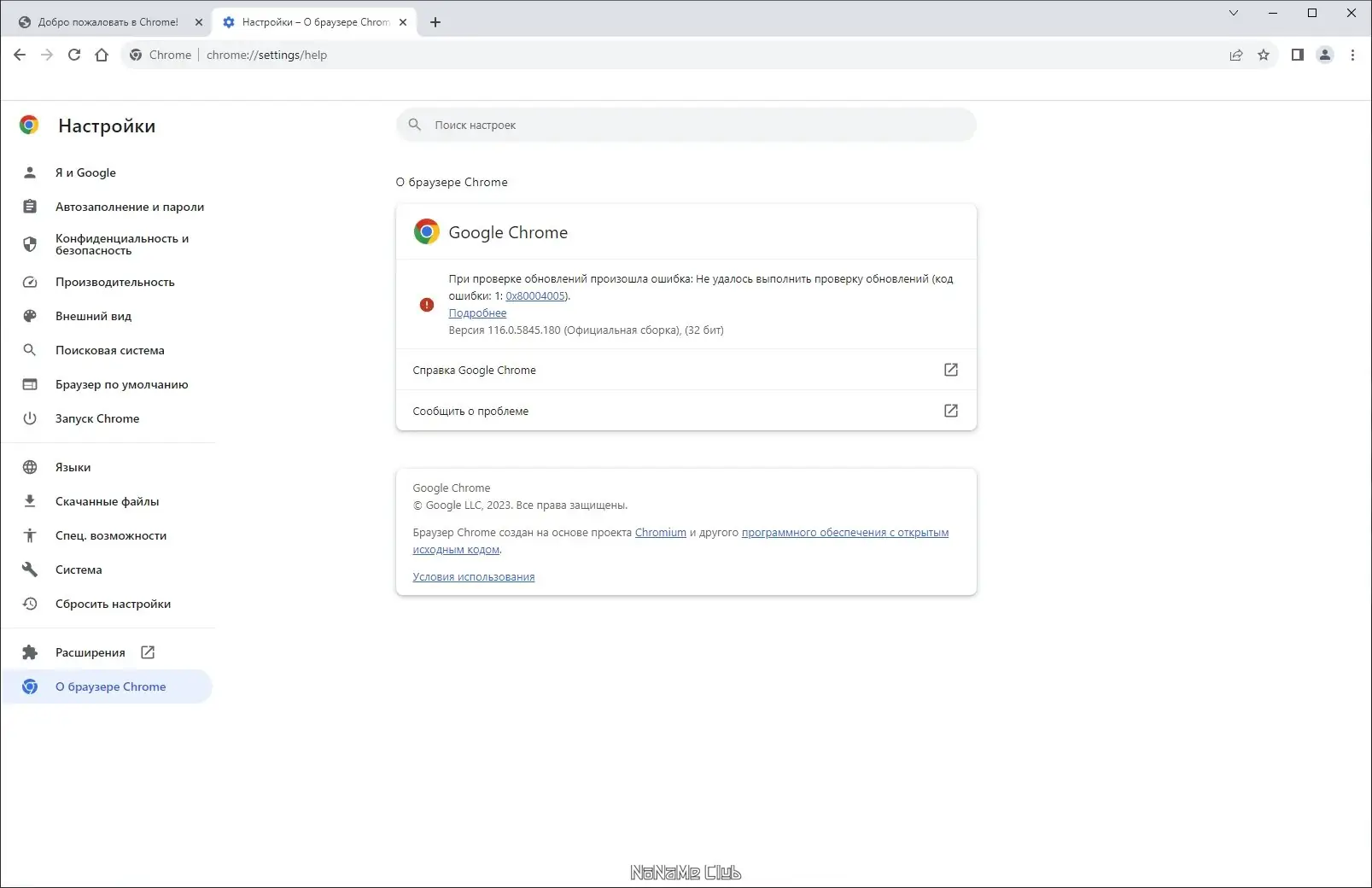Go to 'Конфиденциальность и безопасность' section
The image size is (1372, 888).
108,244
